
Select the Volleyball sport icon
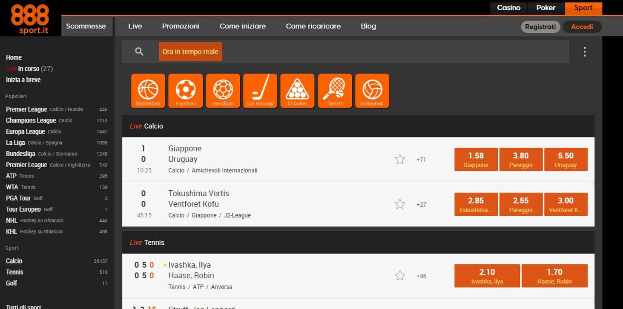tap(372, 91)
